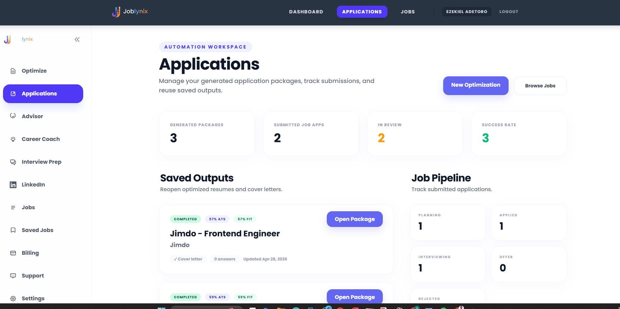This screenshot has height=309, width=620.
Task: Open Advisor from the sidebar
Action: point(32,116)
